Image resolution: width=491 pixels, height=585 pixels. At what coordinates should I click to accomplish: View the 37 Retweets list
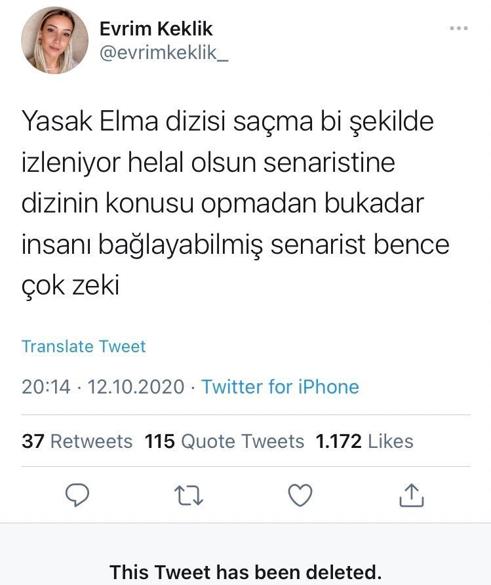[77, 441]
